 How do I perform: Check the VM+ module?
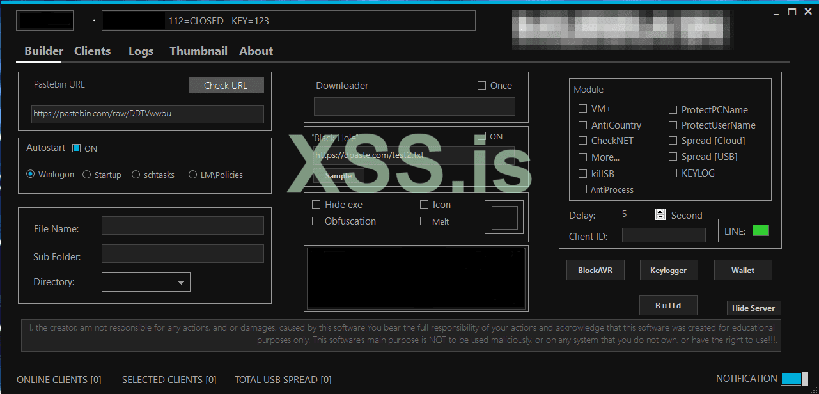[582, 109]
